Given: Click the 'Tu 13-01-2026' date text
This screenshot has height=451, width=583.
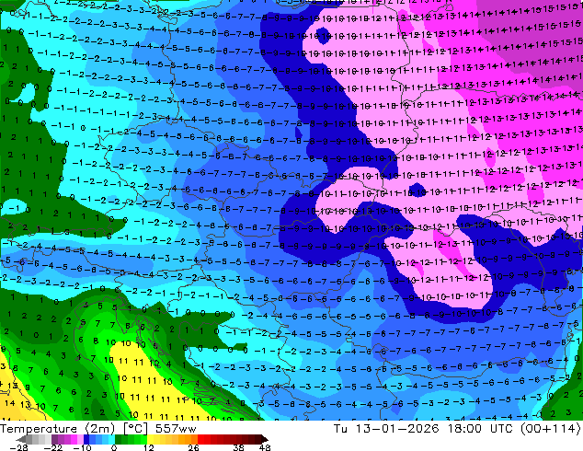Looking at the screenshot, I should point(386,429).
